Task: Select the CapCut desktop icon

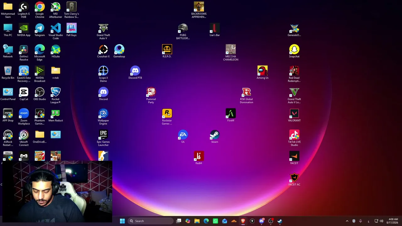Action: (x=24, y=94)
